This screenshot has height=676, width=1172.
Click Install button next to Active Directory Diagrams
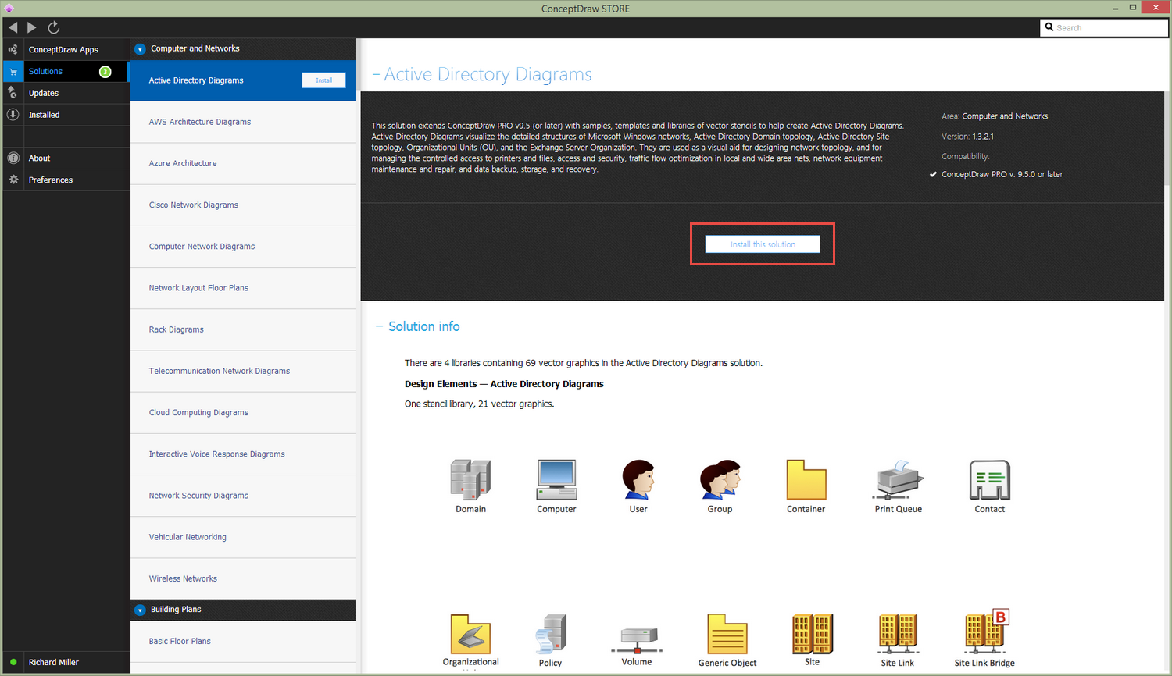click(323, 80)
